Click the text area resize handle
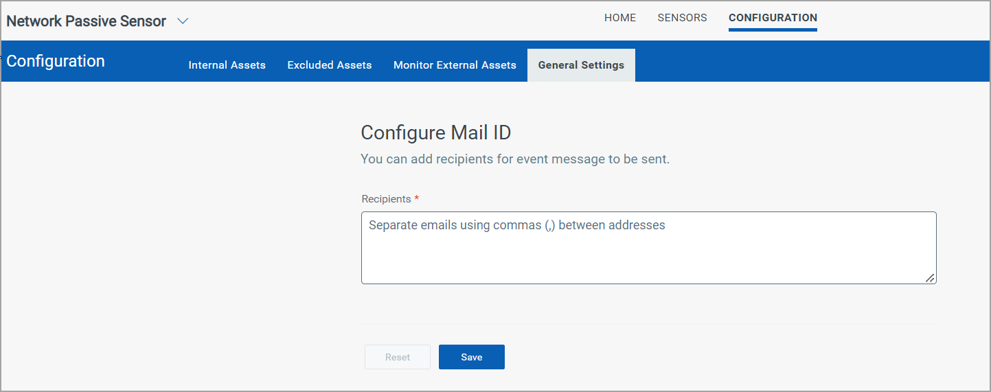 [x=930, y=278]
